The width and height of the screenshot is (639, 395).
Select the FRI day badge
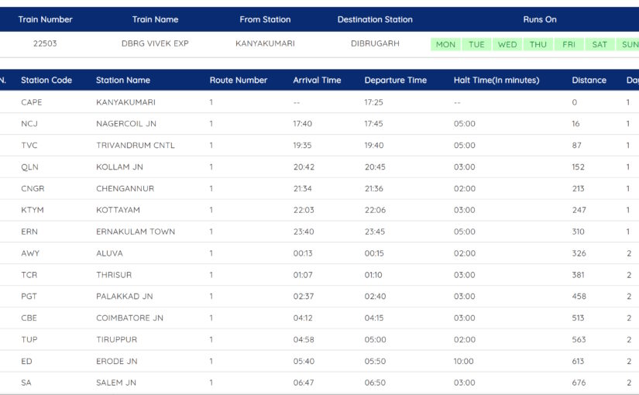tap(569, 45)
